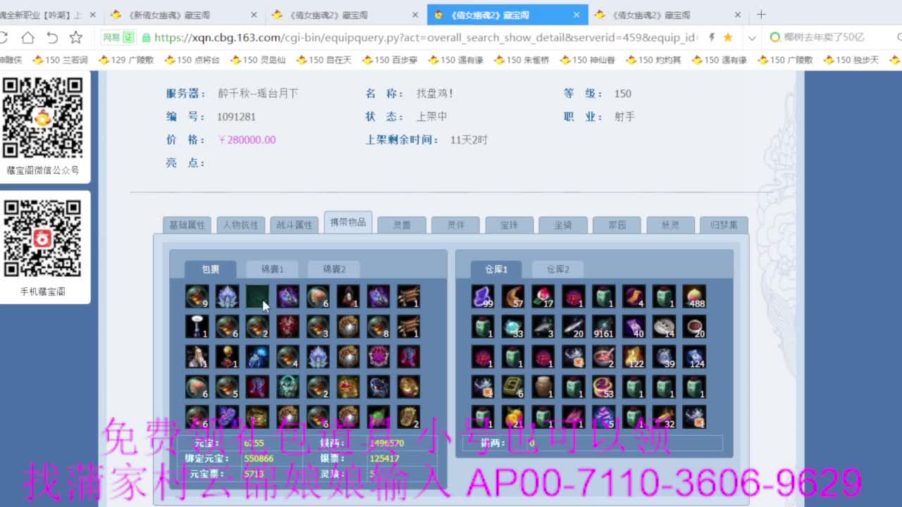Open the 锦囊2 bag tab
The image size is (902, 507).
(334, 269)
